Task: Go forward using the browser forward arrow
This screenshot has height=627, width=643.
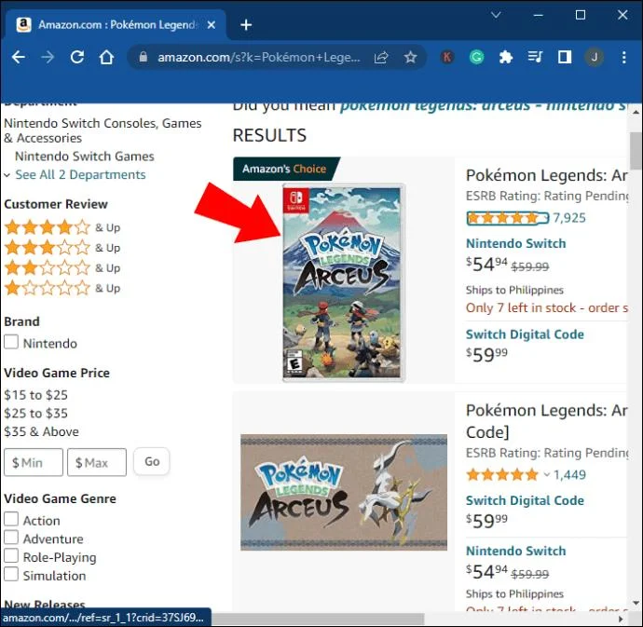Action: click(48, 57)
